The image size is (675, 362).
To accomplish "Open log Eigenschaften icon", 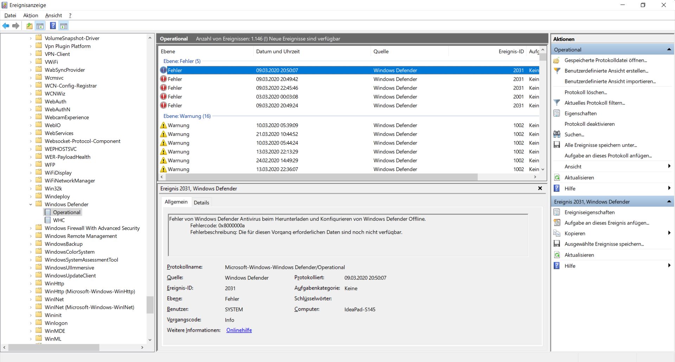I will pyautogui.click(x=557, y=114).
